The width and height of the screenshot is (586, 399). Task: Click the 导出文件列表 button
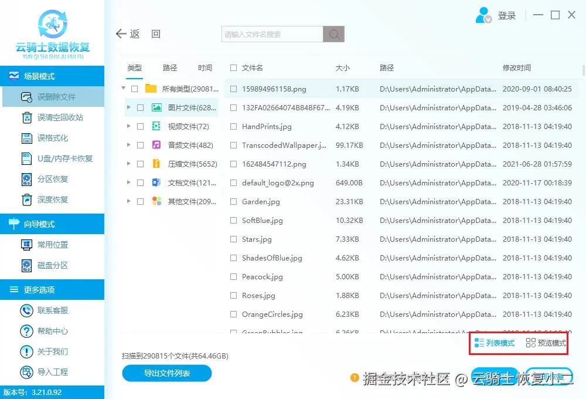point(167,373)
